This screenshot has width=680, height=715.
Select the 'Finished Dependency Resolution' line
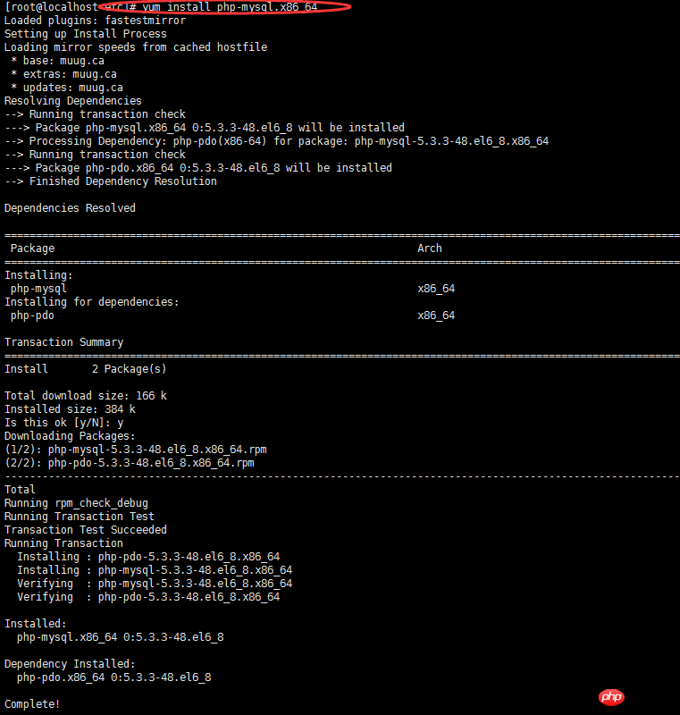[111, 181]
